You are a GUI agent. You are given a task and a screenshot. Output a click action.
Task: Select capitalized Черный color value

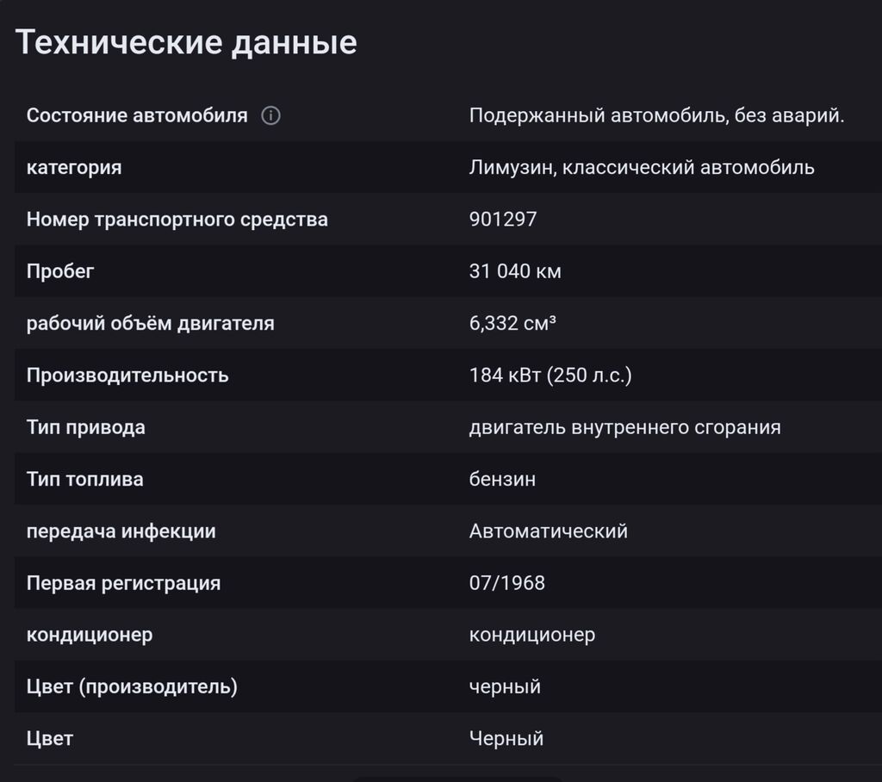point(506,739)
